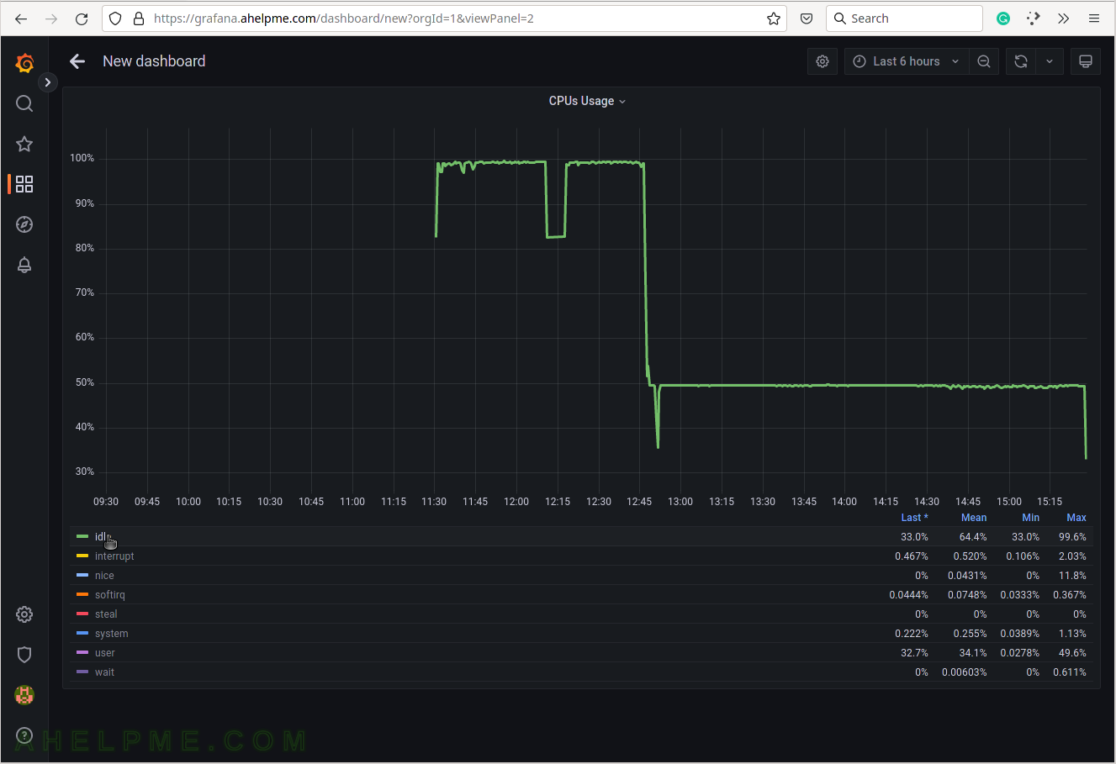Viewport: 1116px width, 764px height.
Task: Toggle the system series in legend
Action: [111, 634]
